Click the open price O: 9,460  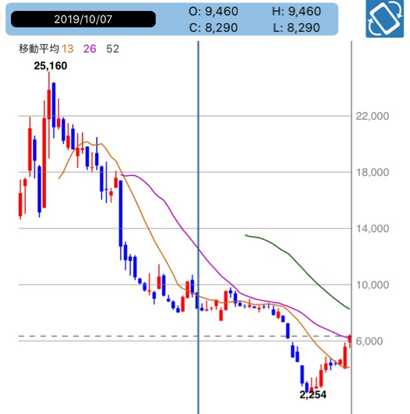tap(213, 12)
